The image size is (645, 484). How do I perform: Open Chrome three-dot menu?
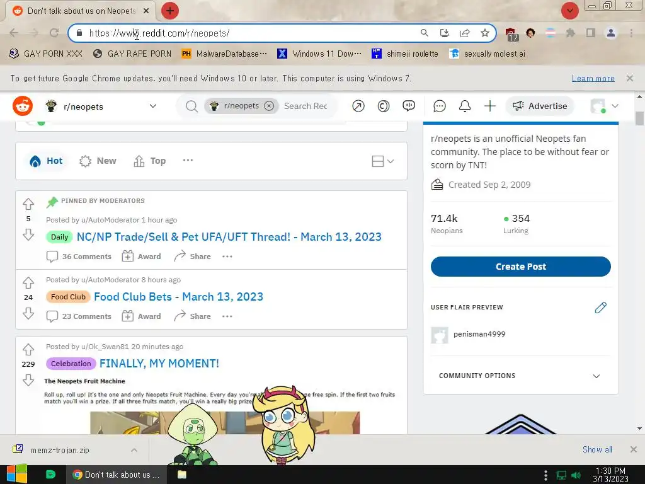[631, 33]
